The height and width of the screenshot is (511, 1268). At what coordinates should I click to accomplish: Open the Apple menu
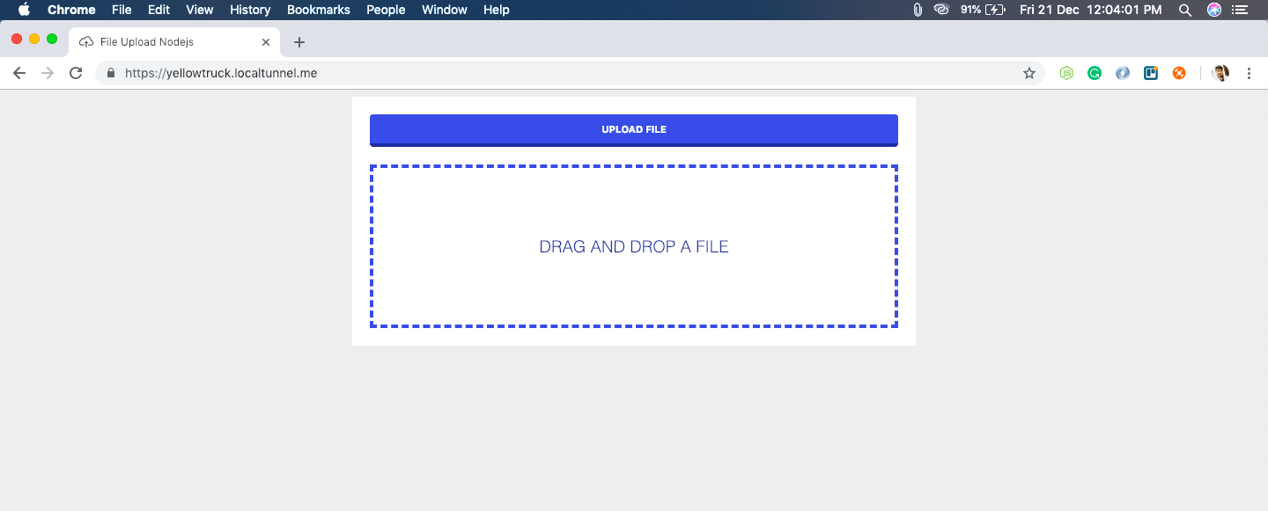tap(24, 10)
